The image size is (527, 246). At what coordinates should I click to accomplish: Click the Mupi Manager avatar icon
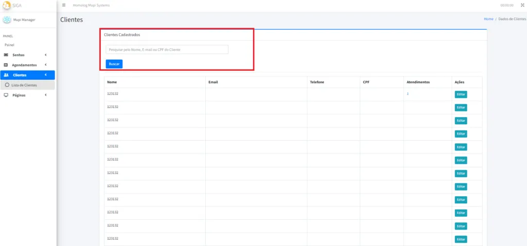click(x=7, y=20)
